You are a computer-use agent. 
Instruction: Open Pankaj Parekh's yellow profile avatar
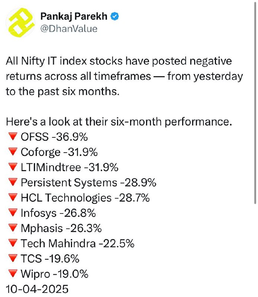(x=20, y=23)
